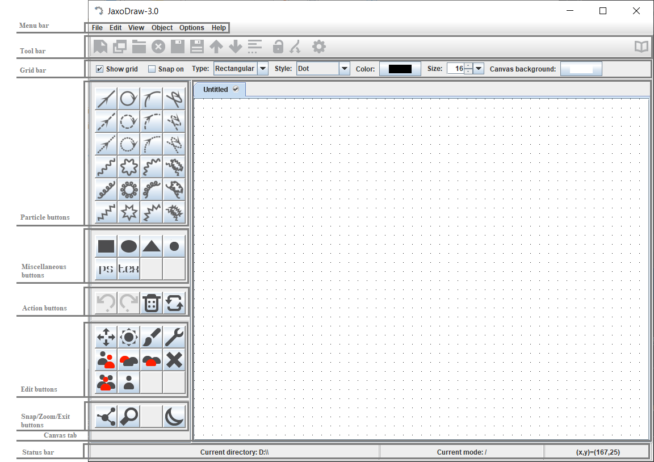Open the Options menu
The height and width of the screenshot is (462, 654).
(191, 27)
